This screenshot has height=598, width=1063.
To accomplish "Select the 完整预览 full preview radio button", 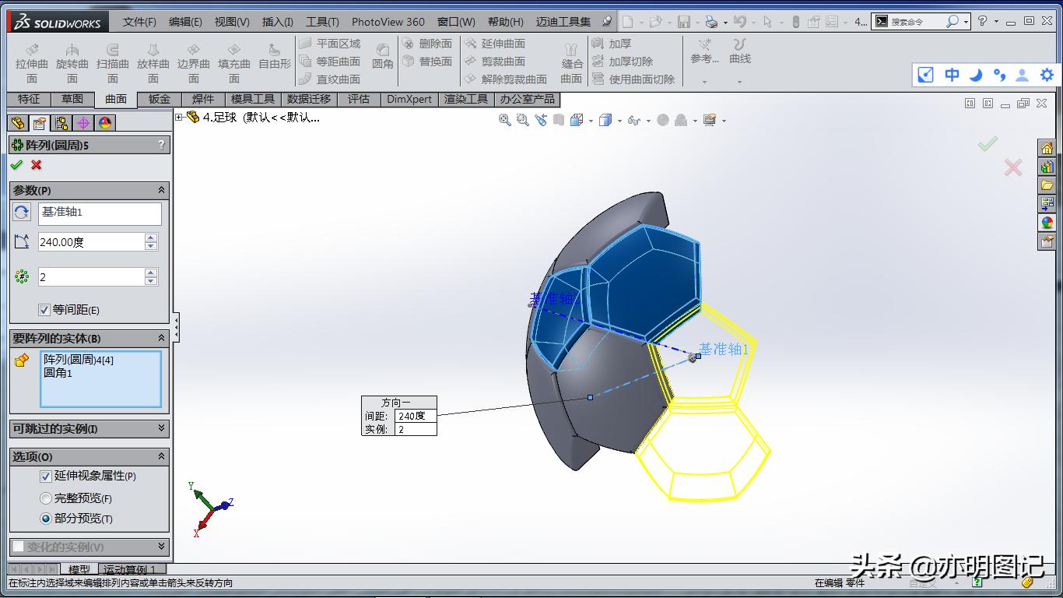I will click(46, 496).
